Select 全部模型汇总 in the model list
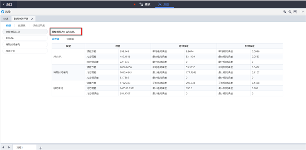 coord(25,32)
